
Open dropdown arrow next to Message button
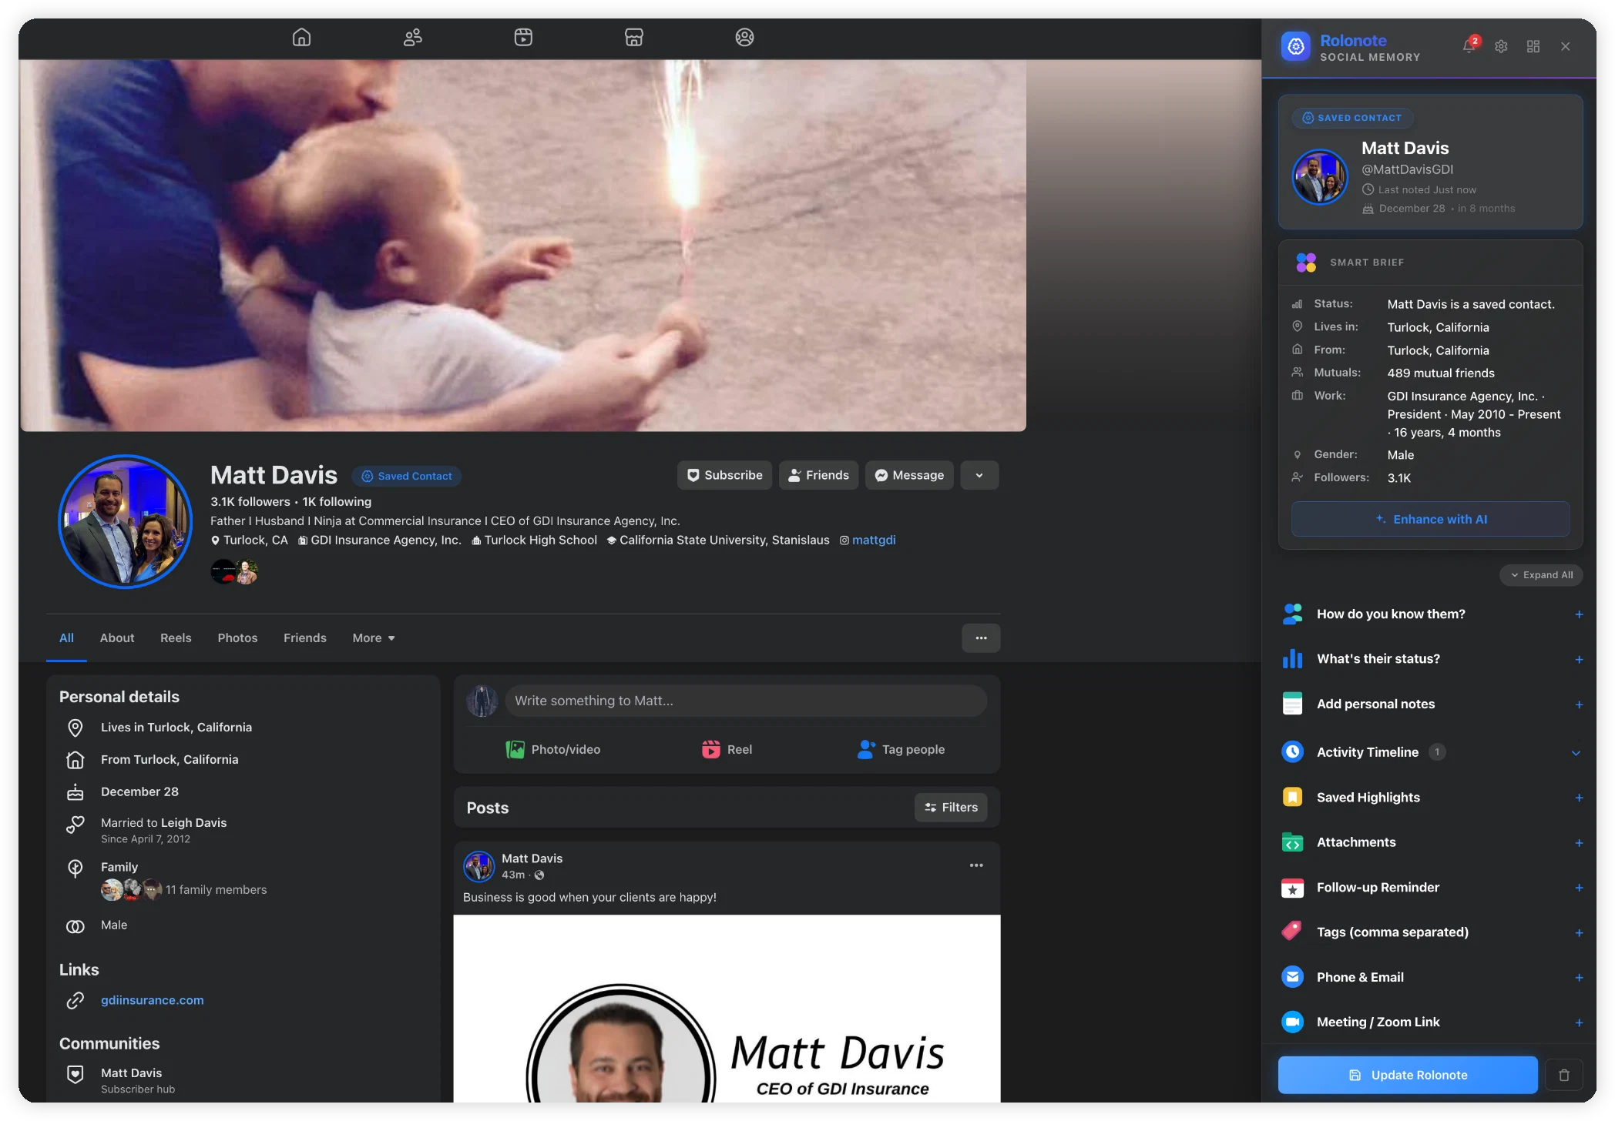tap(979, 475)
